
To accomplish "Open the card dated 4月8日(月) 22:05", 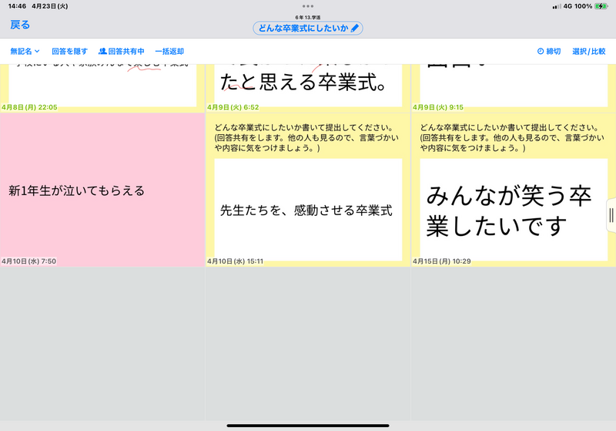I will click(x=102, y=85).
